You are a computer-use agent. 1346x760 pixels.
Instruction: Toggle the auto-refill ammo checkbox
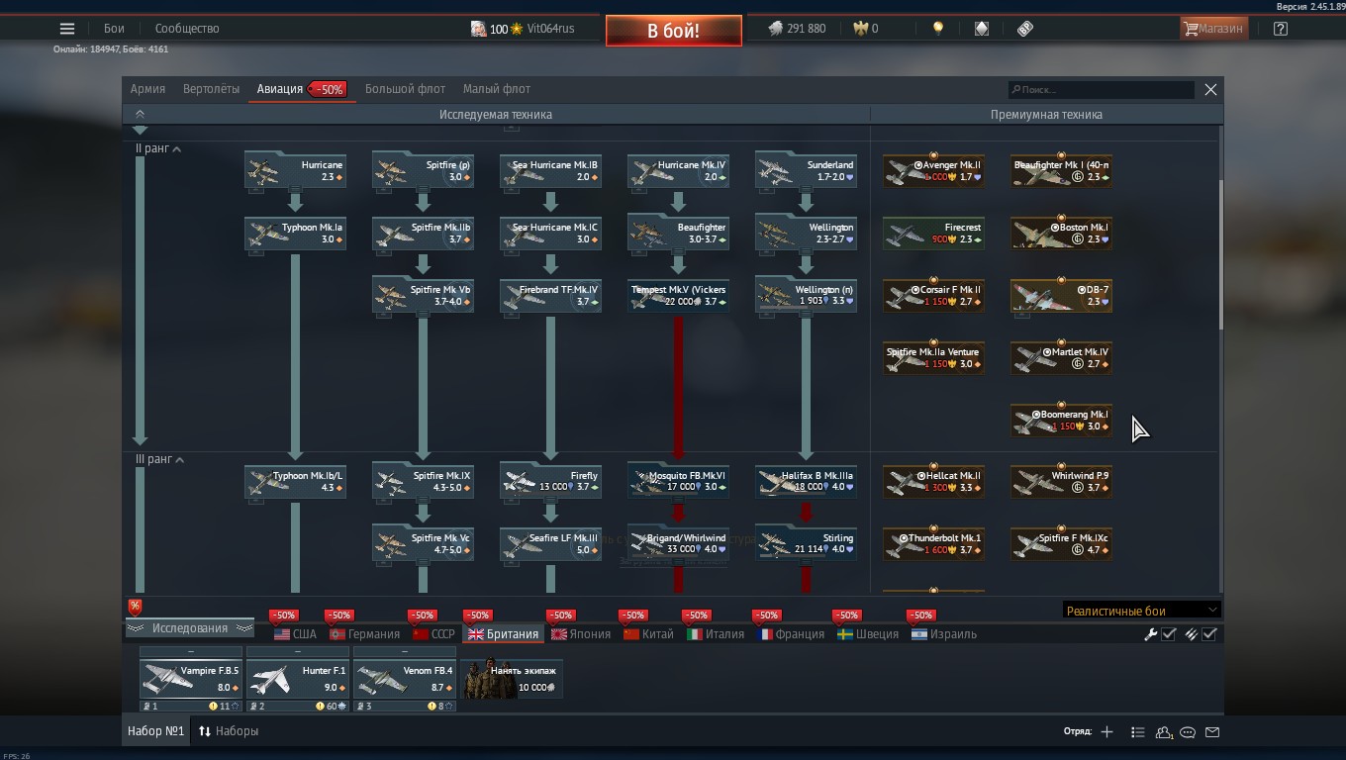1209,634
